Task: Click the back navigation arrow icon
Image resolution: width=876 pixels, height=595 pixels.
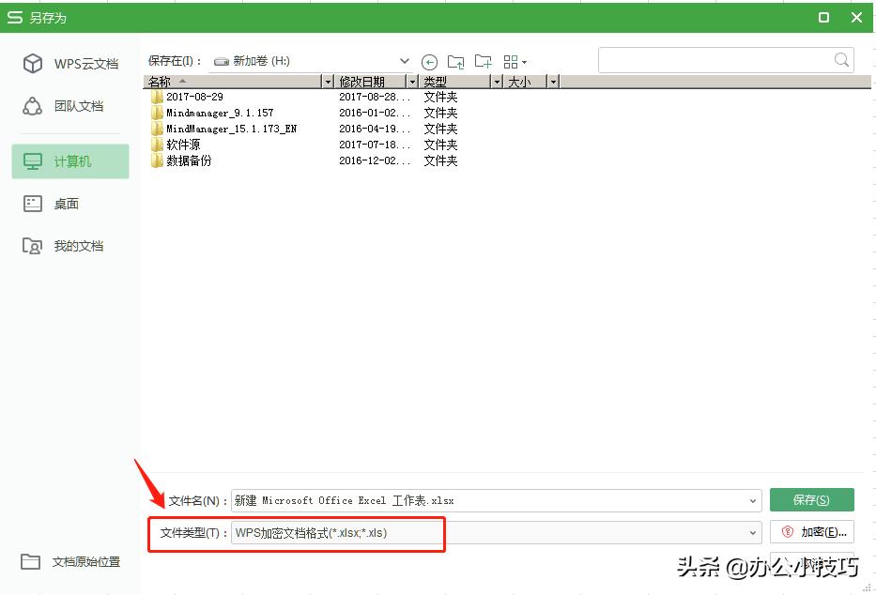Action: click(430, 61)
